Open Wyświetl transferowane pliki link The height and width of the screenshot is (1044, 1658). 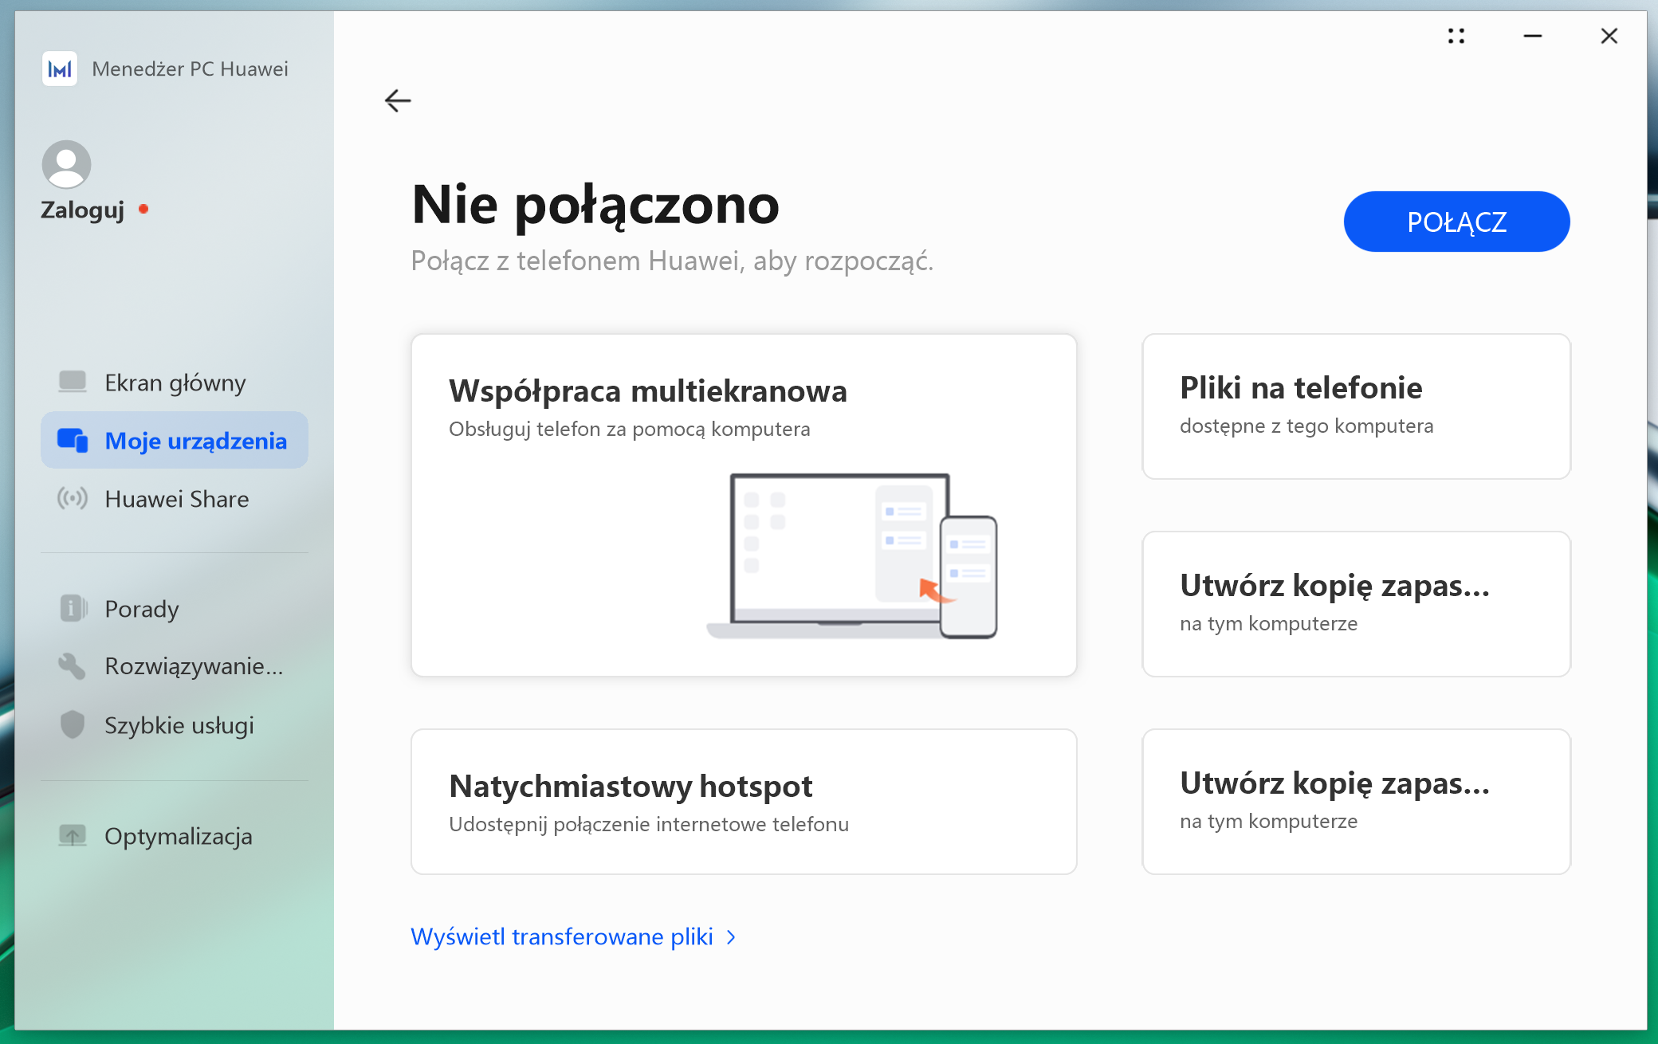pyautogui.click(x=573, y=936)
